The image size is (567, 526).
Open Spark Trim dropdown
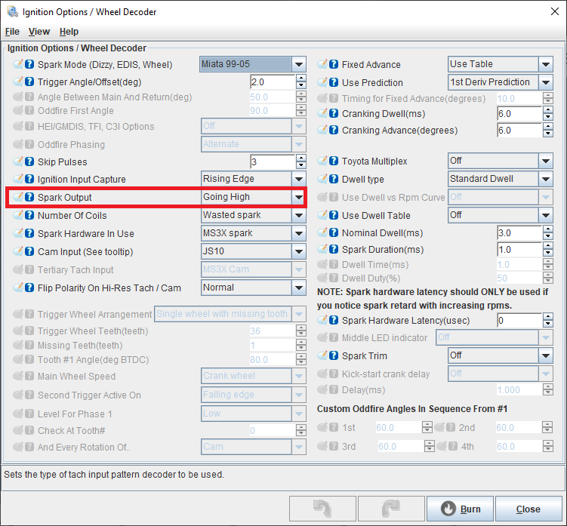(546, 355)
